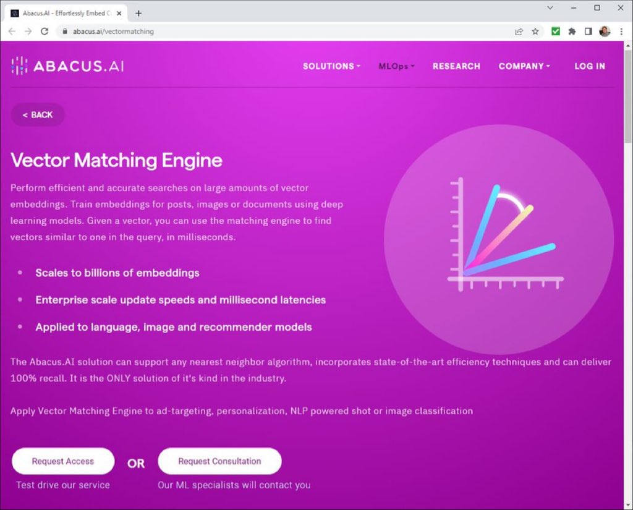This screenshot has width=633, height=510.
Task: Open the profile avatar menu
Action: point(605,31)
